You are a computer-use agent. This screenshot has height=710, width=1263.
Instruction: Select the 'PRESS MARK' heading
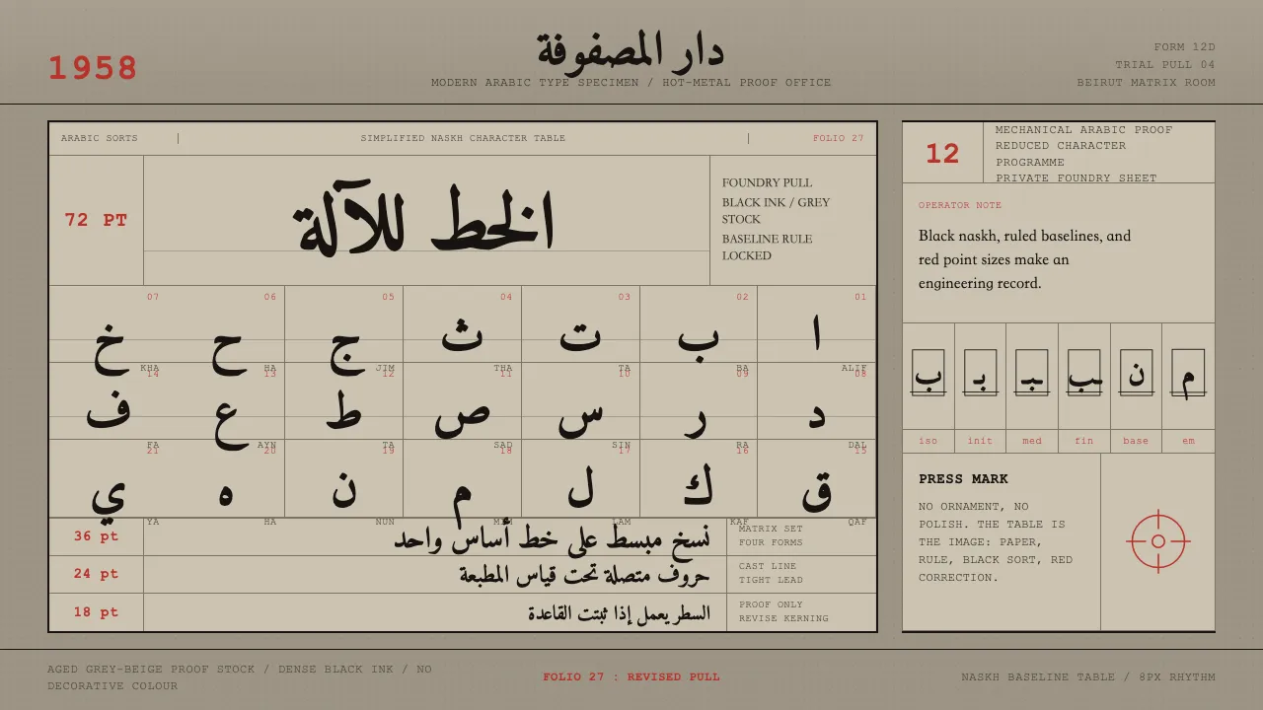963,478
